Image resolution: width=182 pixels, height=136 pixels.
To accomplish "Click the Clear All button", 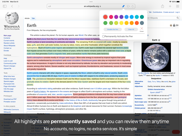I will [x=131, y=29].
